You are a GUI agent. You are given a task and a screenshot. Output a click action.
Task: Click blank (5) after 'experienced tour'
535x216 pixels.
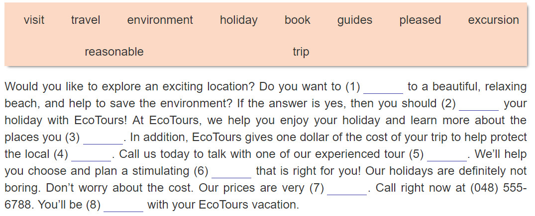pos(447,154)
